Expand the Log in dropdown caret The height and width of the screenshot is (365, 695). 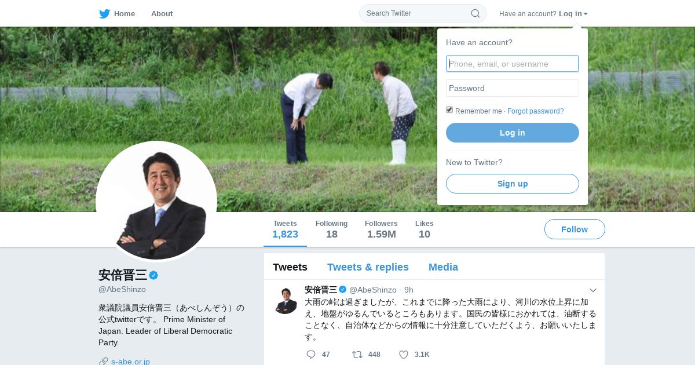click(586, 14)
